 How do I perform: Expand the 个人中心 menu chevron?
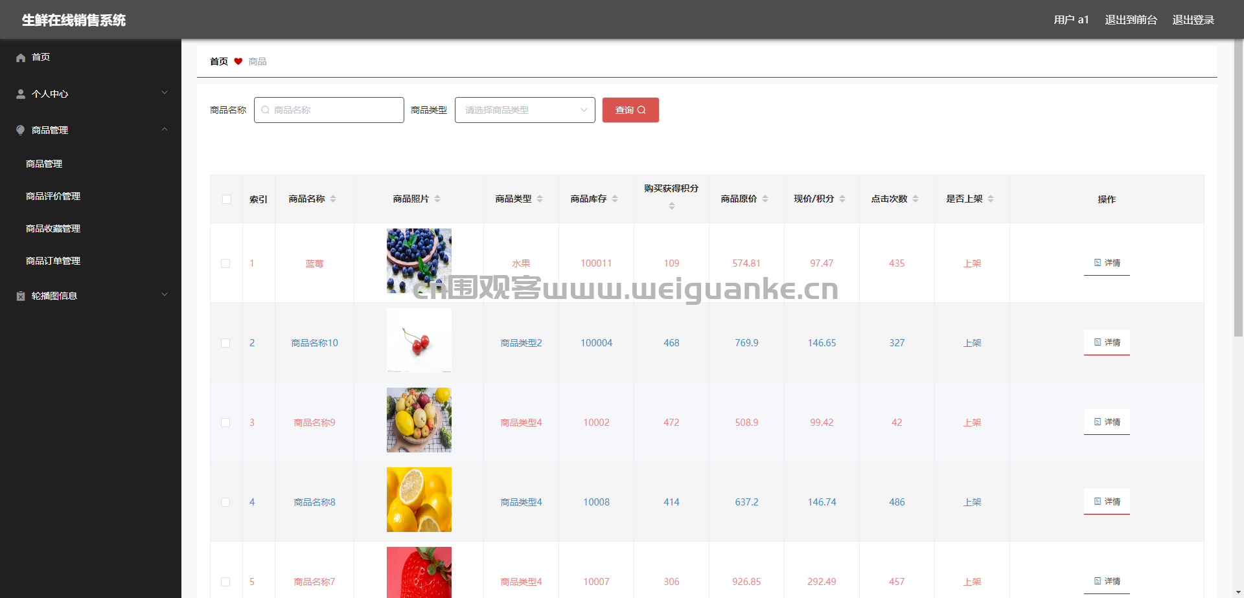pos(165,93)
